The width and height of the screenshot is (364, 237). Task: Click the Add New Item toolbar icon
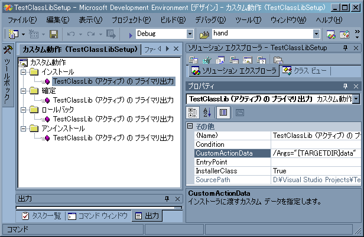(x=34, y=34)
